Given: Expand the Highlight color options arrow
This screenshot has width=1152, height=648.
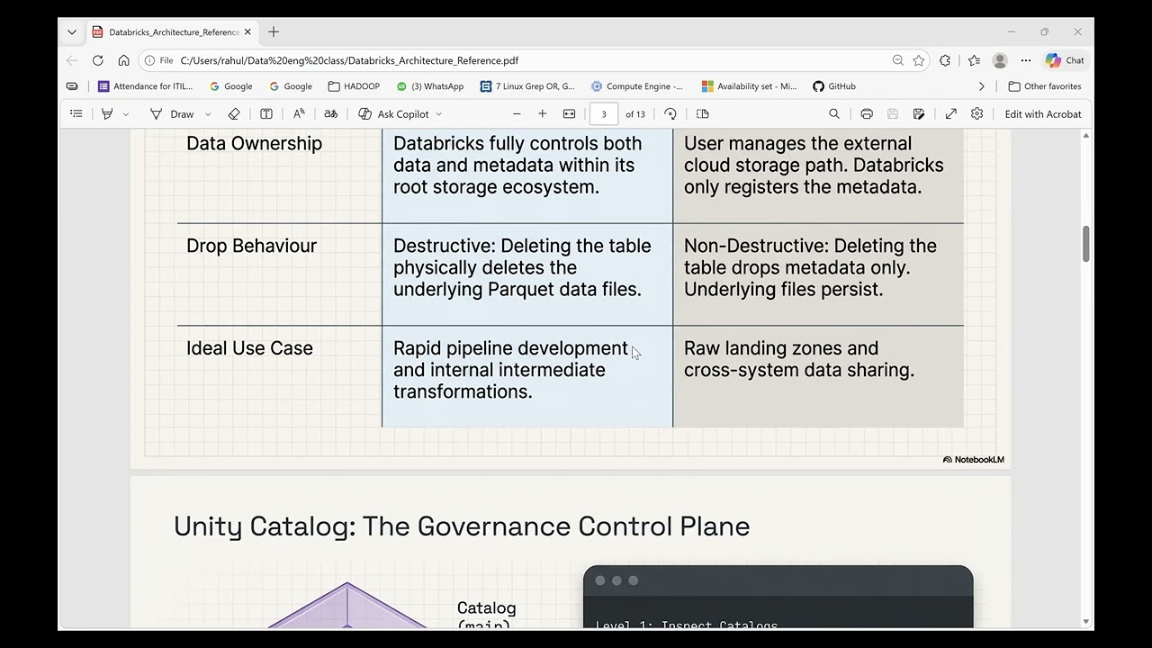Looking at the screenshot, I should point(126,114).
